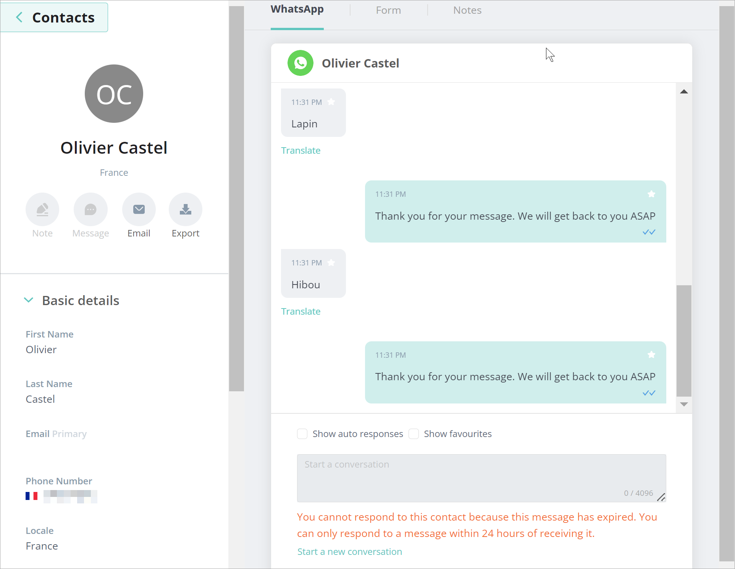
Task: Open the Email envelope icon
Action: [x=139, y=209]
